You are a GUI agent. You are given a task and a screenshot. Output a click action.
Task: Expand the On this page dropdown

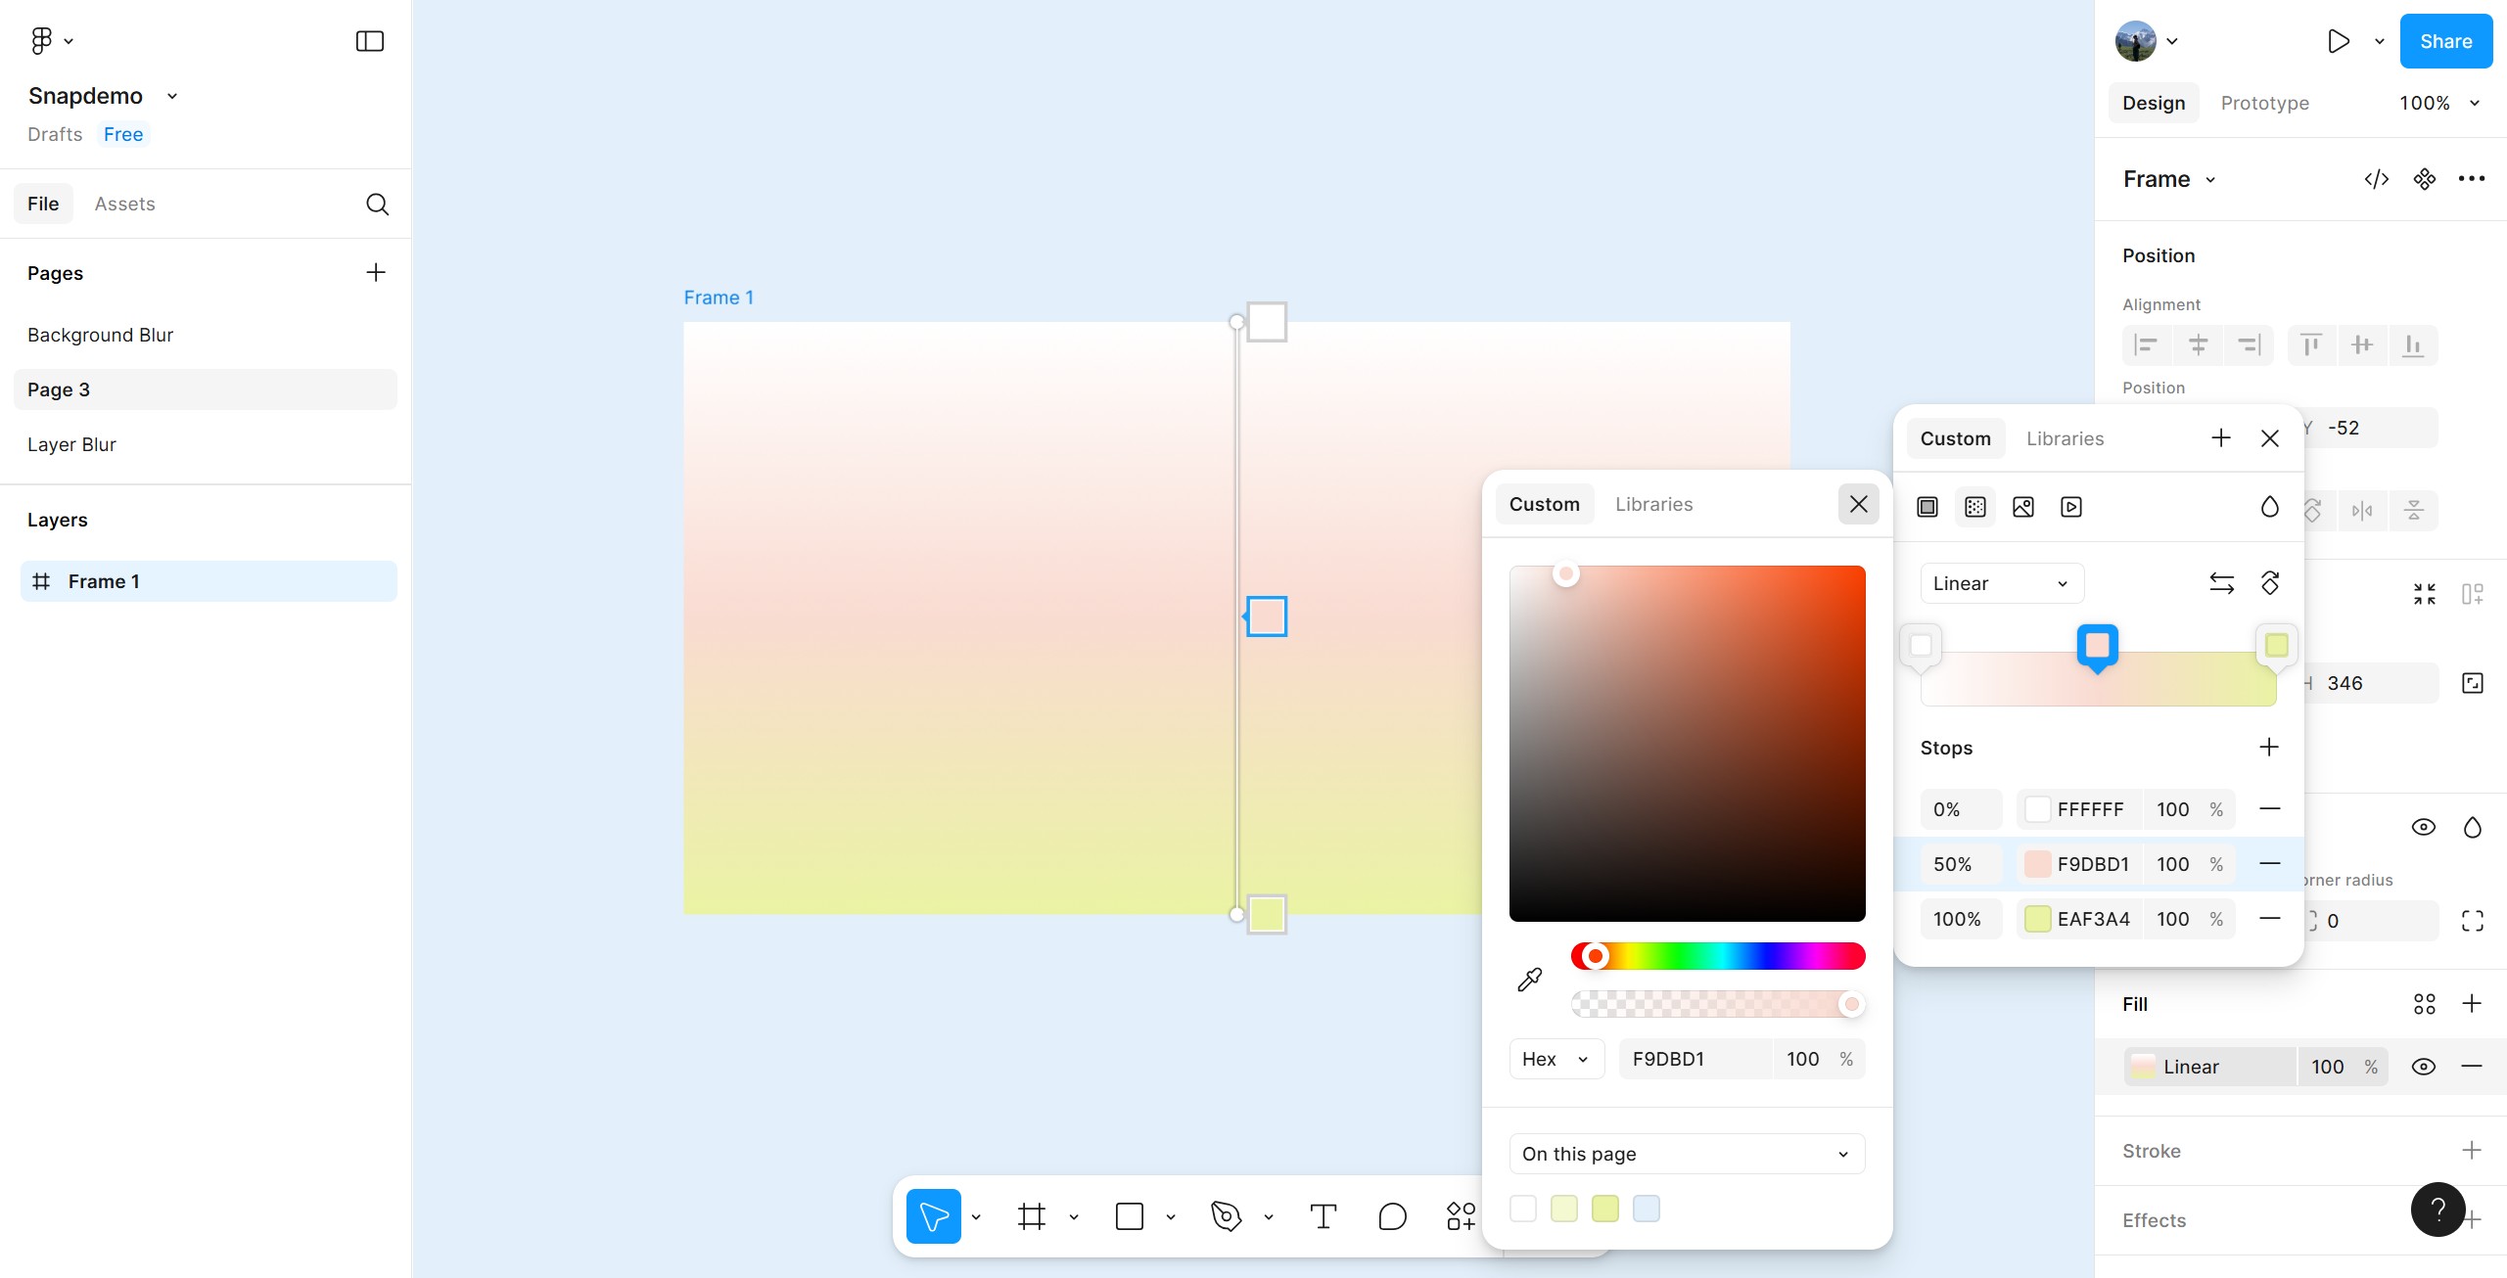[x=1687, y=1154]
